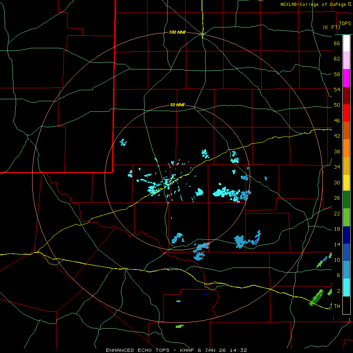
Task: Click the bright red legend swatch
Action: pyautogui.click(x=346, y=113)
